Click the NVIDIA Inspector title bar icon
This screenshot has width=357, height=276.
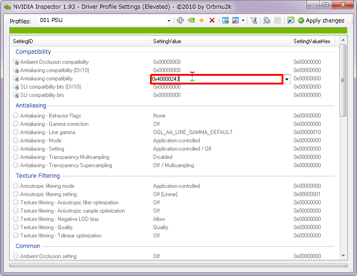[x=8, y=7]
